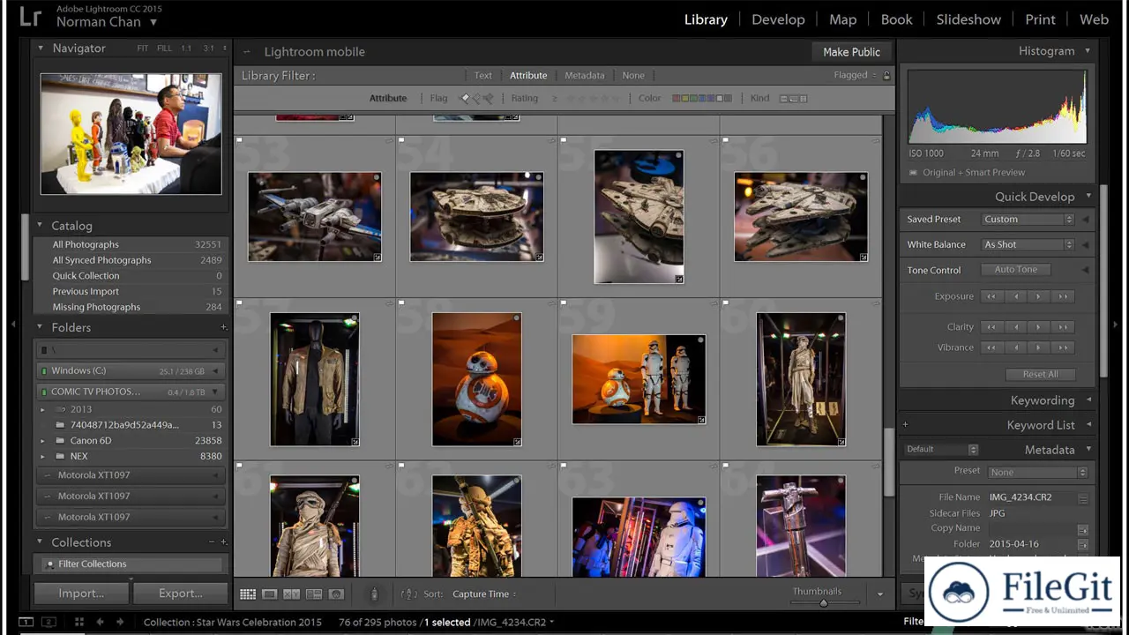Viewport: 1129px width, 635px height.
Task: Open metadata Preset None dropdown
Action: pyautogui.click(x=1038, y=472)
